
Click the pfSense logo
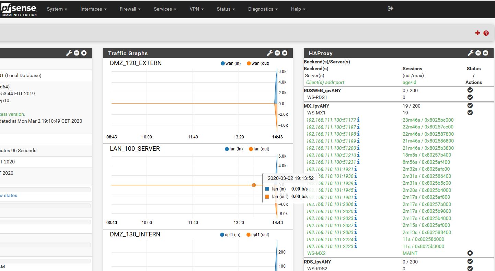pyautogui.click(x=19, y=9)
